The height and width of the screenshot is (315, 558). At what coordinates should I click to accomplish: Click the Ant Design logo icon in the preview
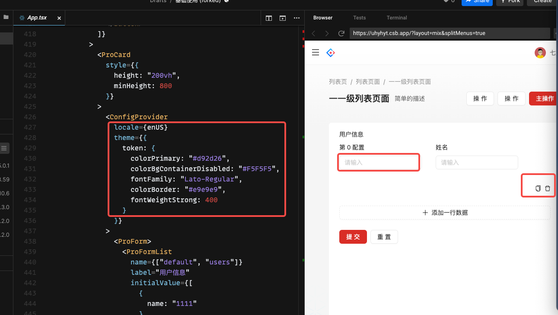[330, 52]
